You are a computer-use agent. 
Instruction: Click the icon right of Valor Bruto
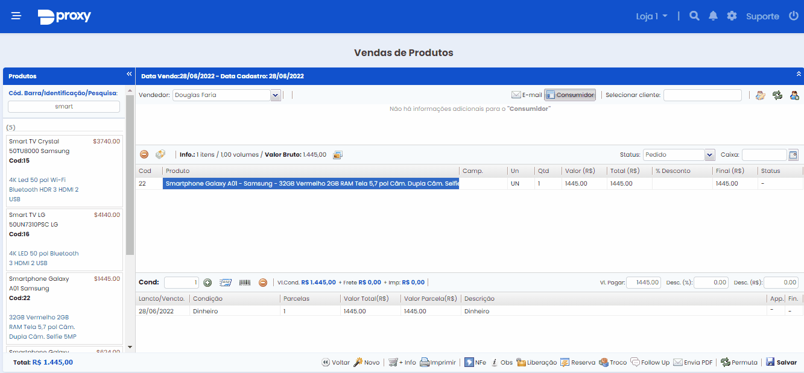pyautogui.click(x=338, y=155)
